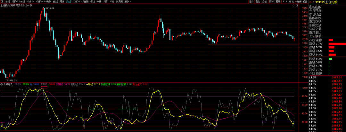Click the red 涨幅 > 7% distribution bar
Screen dimensions: 346x132
click(x=337, y=44)
